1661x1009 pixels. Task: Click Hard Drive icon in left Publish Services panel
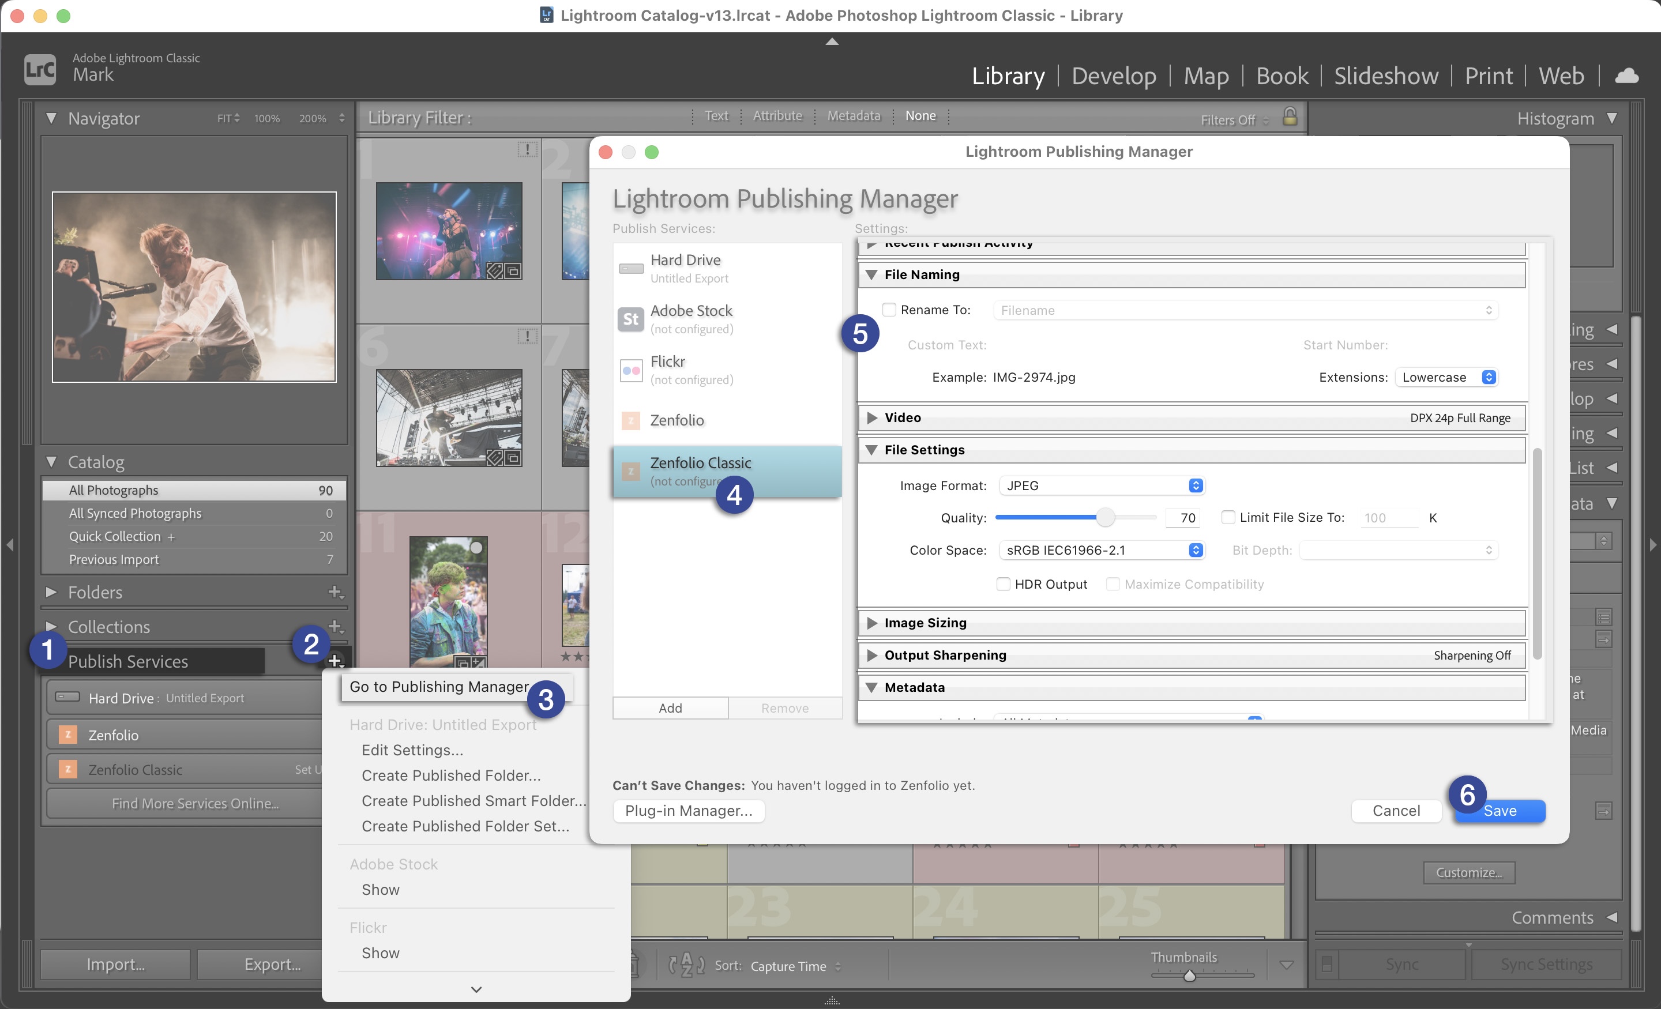click(67, 697)
